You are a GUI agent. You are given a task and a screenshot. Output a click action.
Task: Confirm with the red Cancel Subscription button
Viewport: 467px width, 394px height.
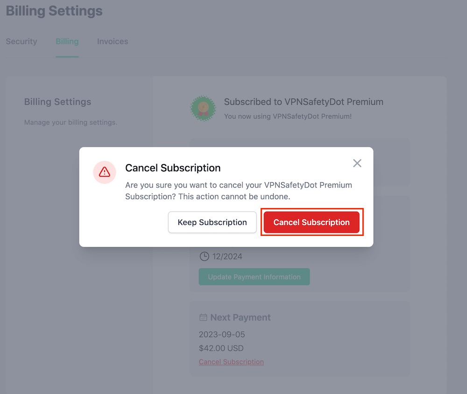point(311,222)
